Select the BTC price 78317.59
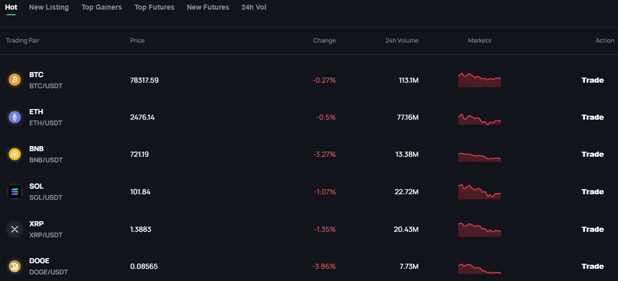This screenshot has width=618, height=281. point(144,80)
